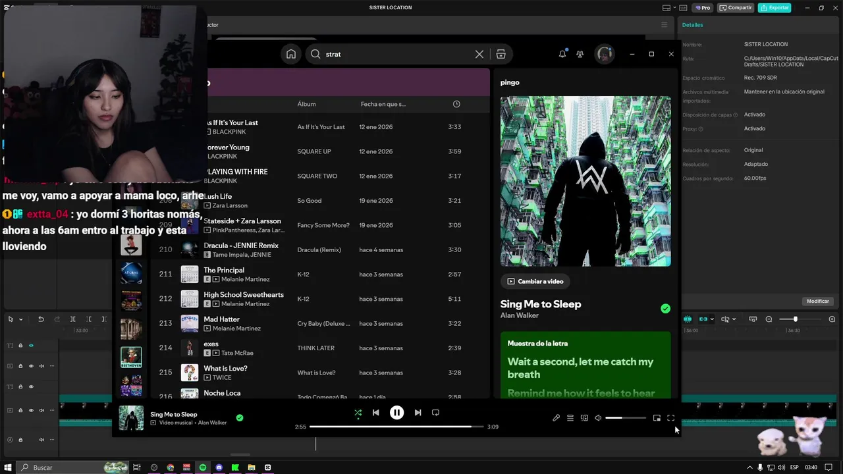843x474 pixels.
Task: Open album Cry Baby (Deluxe link
Action: (x=323, y=324)
